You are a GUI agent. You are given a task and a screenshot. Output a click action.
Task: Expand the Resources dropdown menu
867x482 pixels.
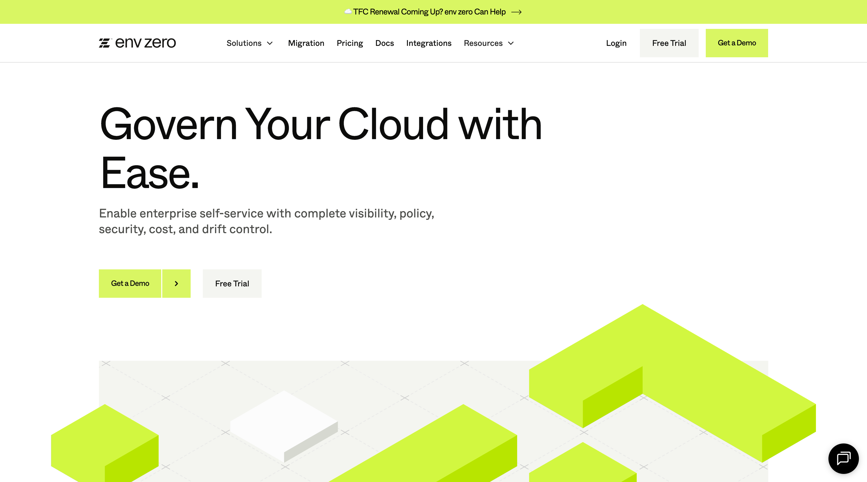(x=483, y=43)
